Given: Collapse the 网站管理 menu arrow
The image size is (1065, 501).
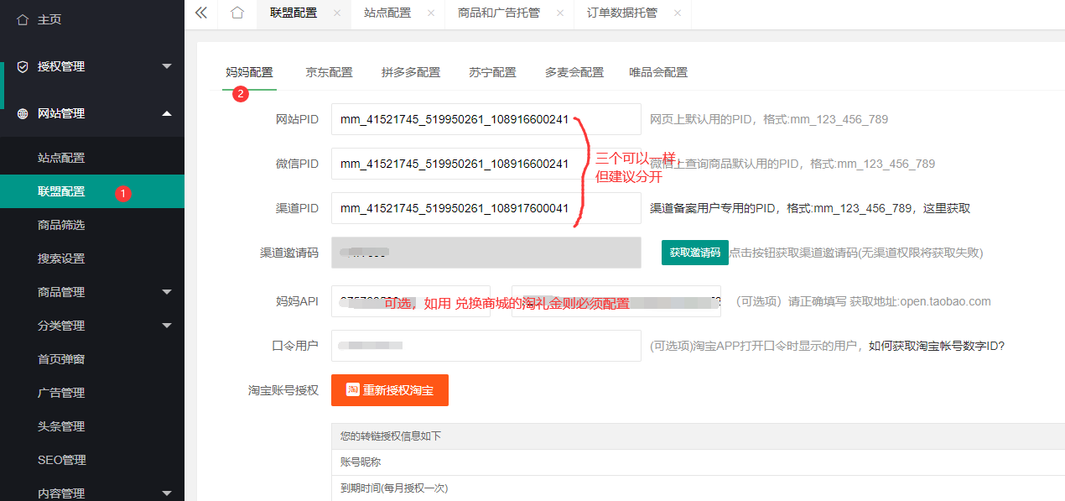Looking at the screenshot, I should [x=167, y=113].
